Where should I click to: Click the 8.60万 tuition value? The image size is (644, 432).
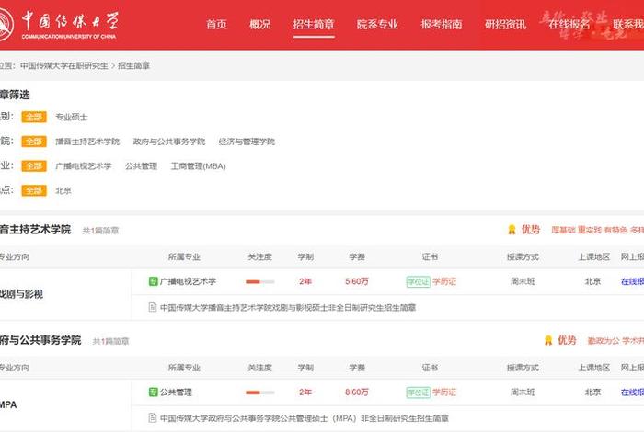pyautogui.click(x=357, y=392)
